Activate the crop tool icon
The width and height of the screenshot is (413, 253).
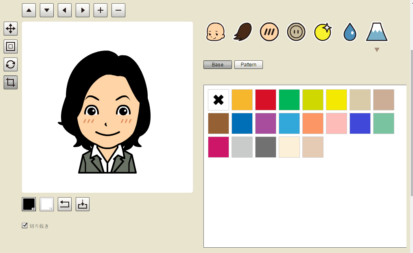tap(11, 82)
